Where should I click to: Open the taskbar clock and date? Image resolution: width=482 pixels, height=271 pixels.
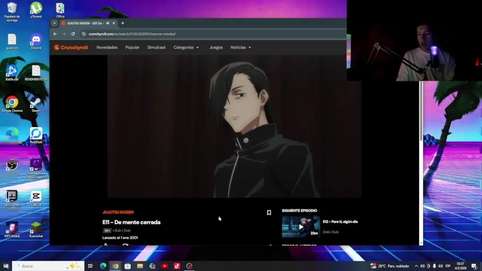pos(461,266)
